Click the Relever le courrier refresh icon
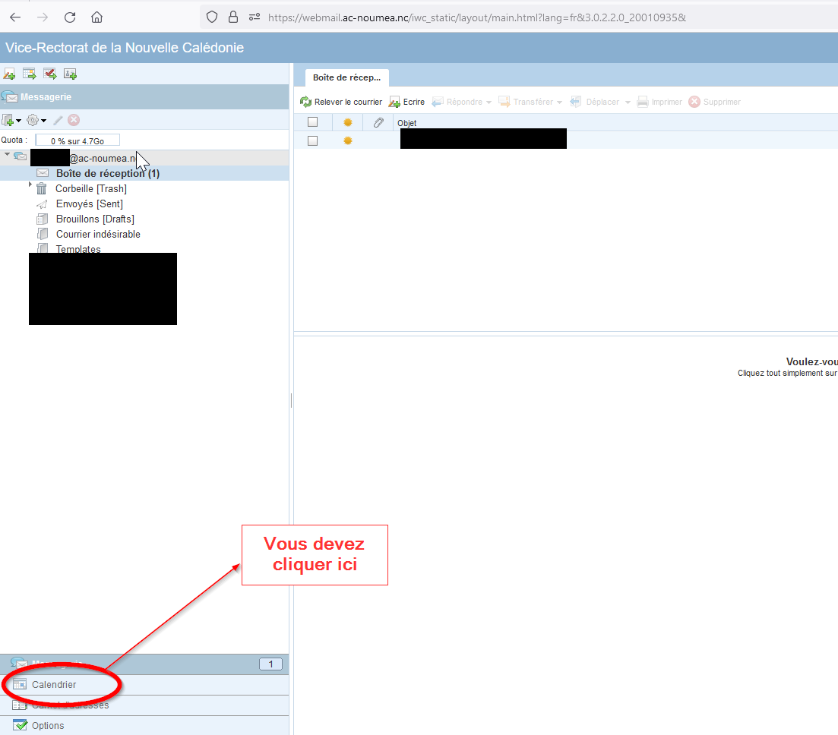Viewport: 838px width, 735px height. [306, 102]
